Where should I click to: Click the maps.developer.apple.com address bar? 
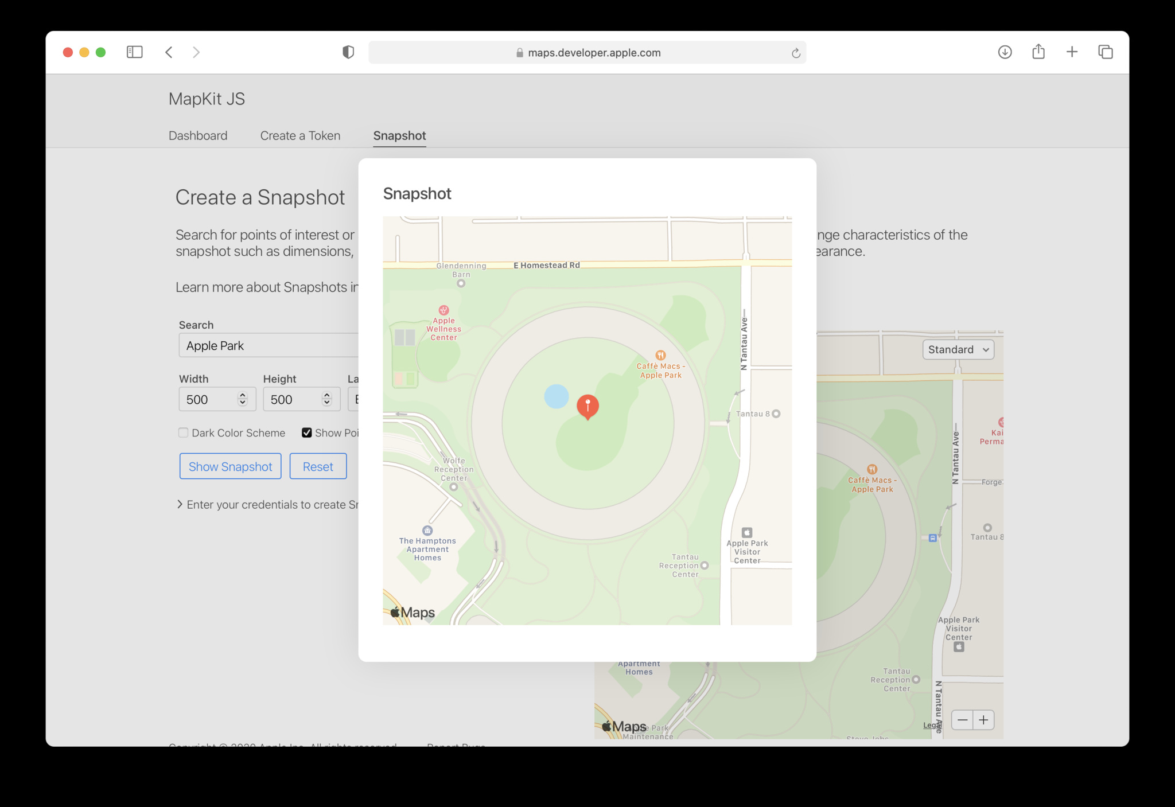point(587,52)
